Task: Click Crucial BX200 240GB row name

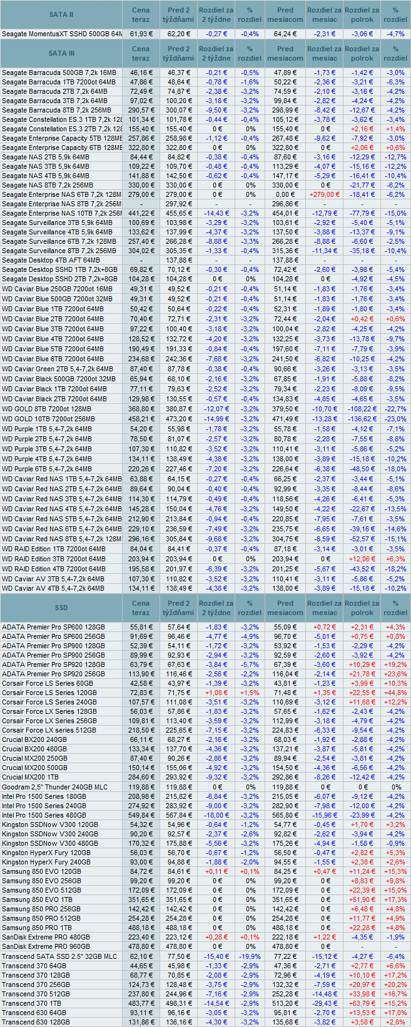Action: click(34, 739)
